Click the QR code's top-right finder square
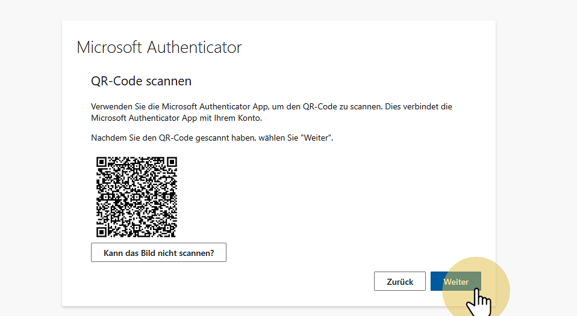The width and height of the screenshot is (577, 316). pos(172,162)
